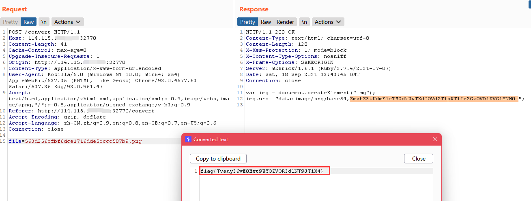
Task: Click the Cache-Control: max-age=0 line
Action: (x=47, y=50)
